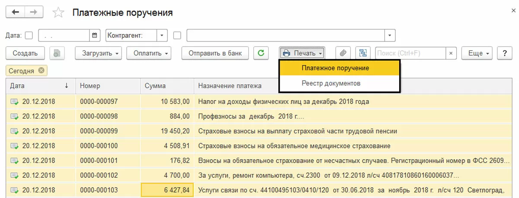Screen dimensions: 519x198
Task: Select number cell 0000-000102
Action: tap(108, 175)
